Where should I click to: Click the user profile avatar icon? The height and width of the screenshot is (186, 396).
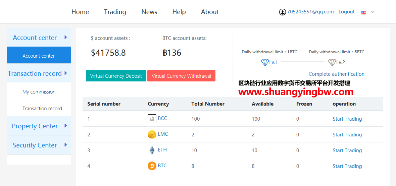tap(282, 12)
